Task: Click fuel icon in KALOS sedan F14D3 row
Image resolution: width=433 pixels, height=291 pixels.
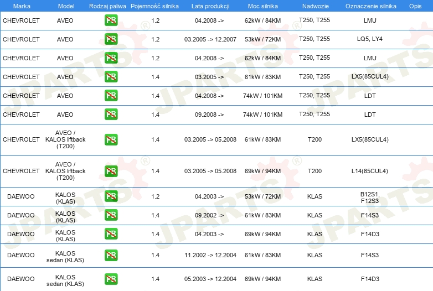Action: pyautogui.click(x=111, y=279)
